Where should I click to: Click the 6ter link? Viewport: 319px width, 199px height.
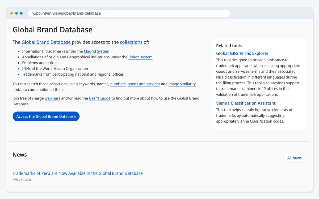53,63
